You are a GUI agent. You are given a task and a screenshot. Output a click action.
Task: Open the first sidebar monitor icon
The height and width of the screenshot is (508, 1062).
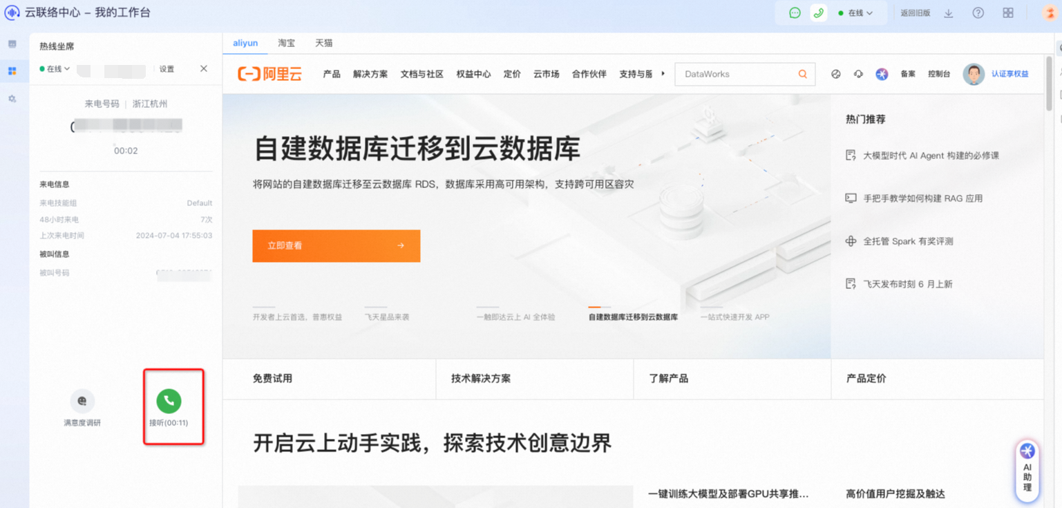[x=12, y=44]
